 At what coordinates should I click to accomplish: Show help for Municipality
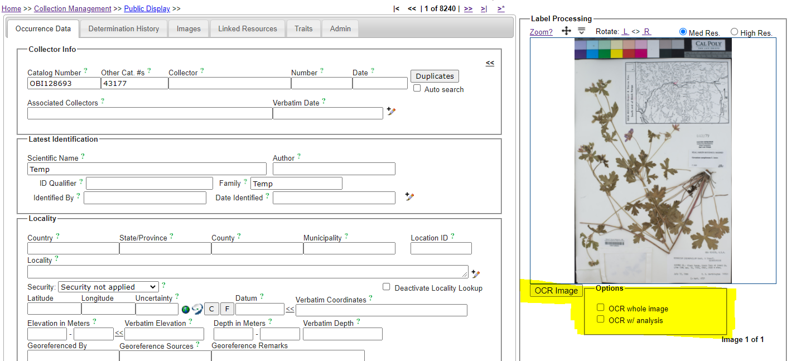(x=346, y=237)
